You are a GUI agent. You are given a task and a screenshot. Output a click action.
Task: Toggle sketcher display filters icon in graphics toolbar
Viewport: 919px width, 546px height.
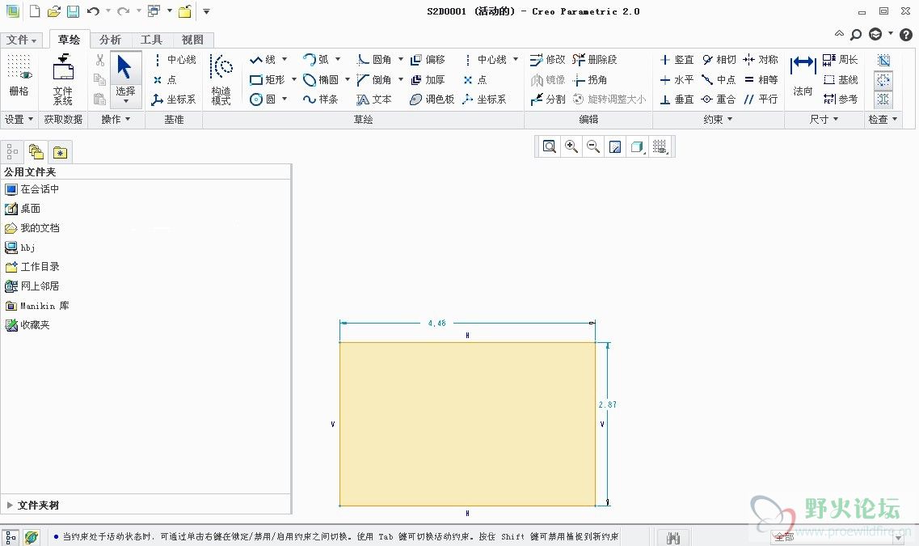click(660, 146)
